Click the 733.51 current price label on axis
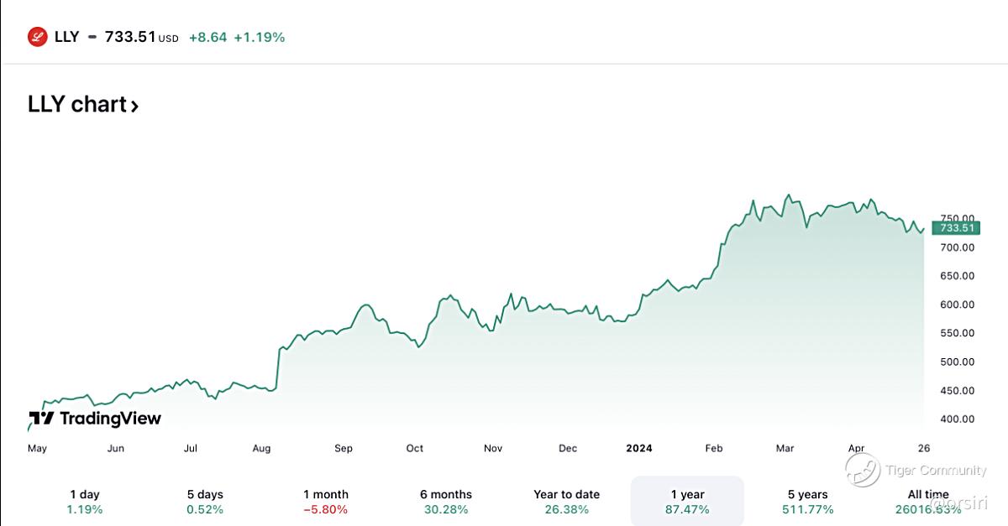Screen dimensions: 1008x526 pos(957,228)
